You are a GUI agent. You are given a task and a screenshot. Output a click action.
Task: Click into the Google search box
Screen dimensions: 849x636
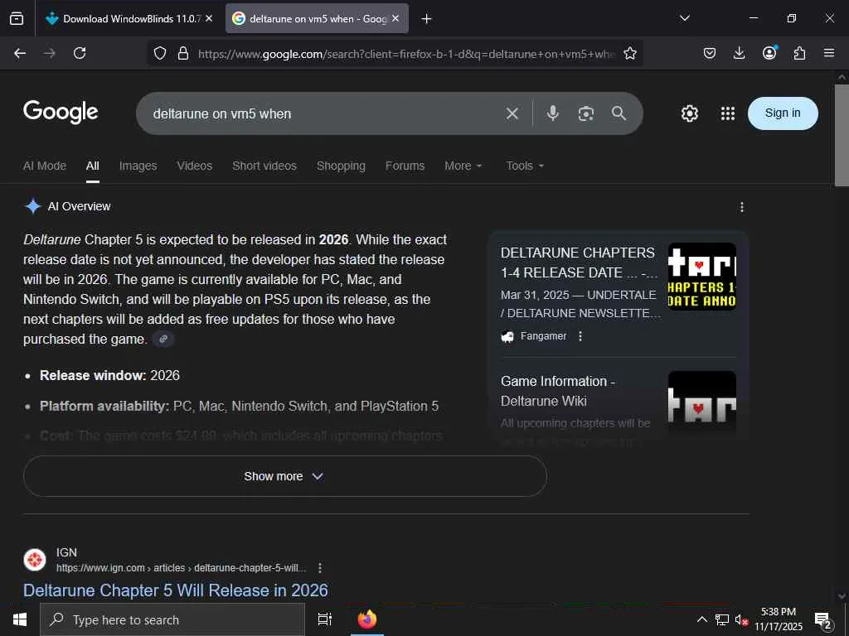point(325,113)
